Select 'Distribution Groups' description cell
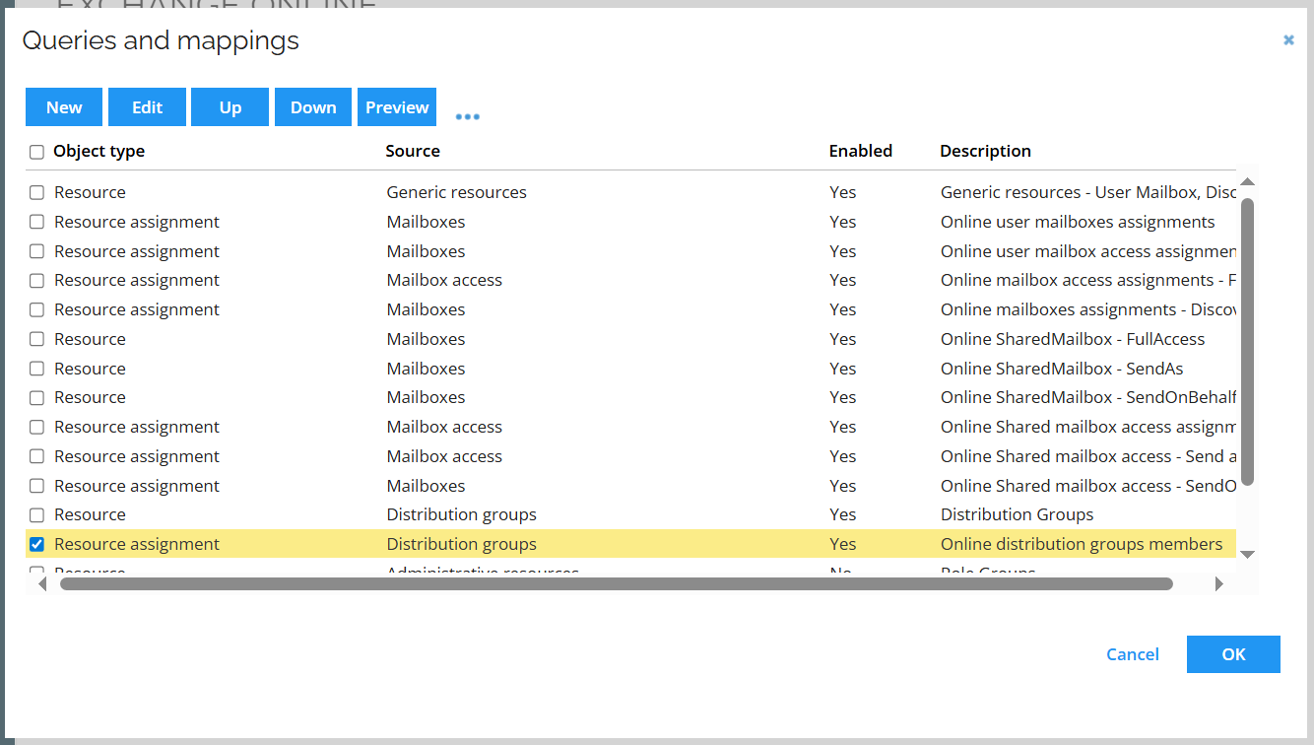 tap(1017, 514)
